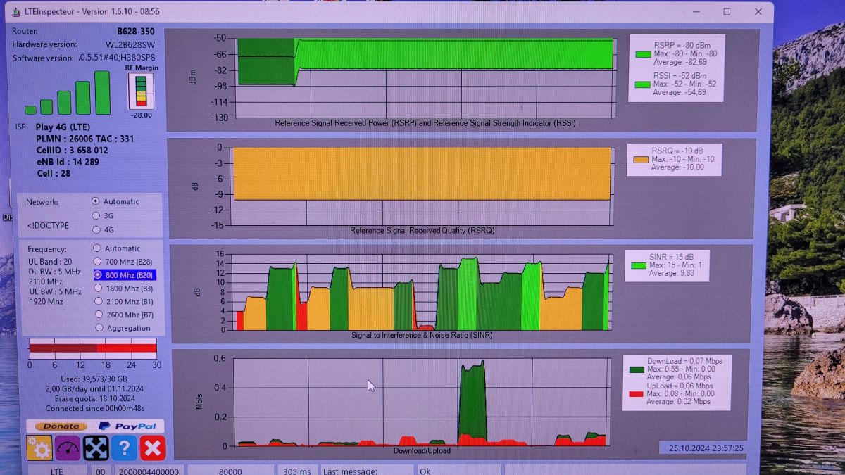Click the blue expand arrows icon

[96, 448]
